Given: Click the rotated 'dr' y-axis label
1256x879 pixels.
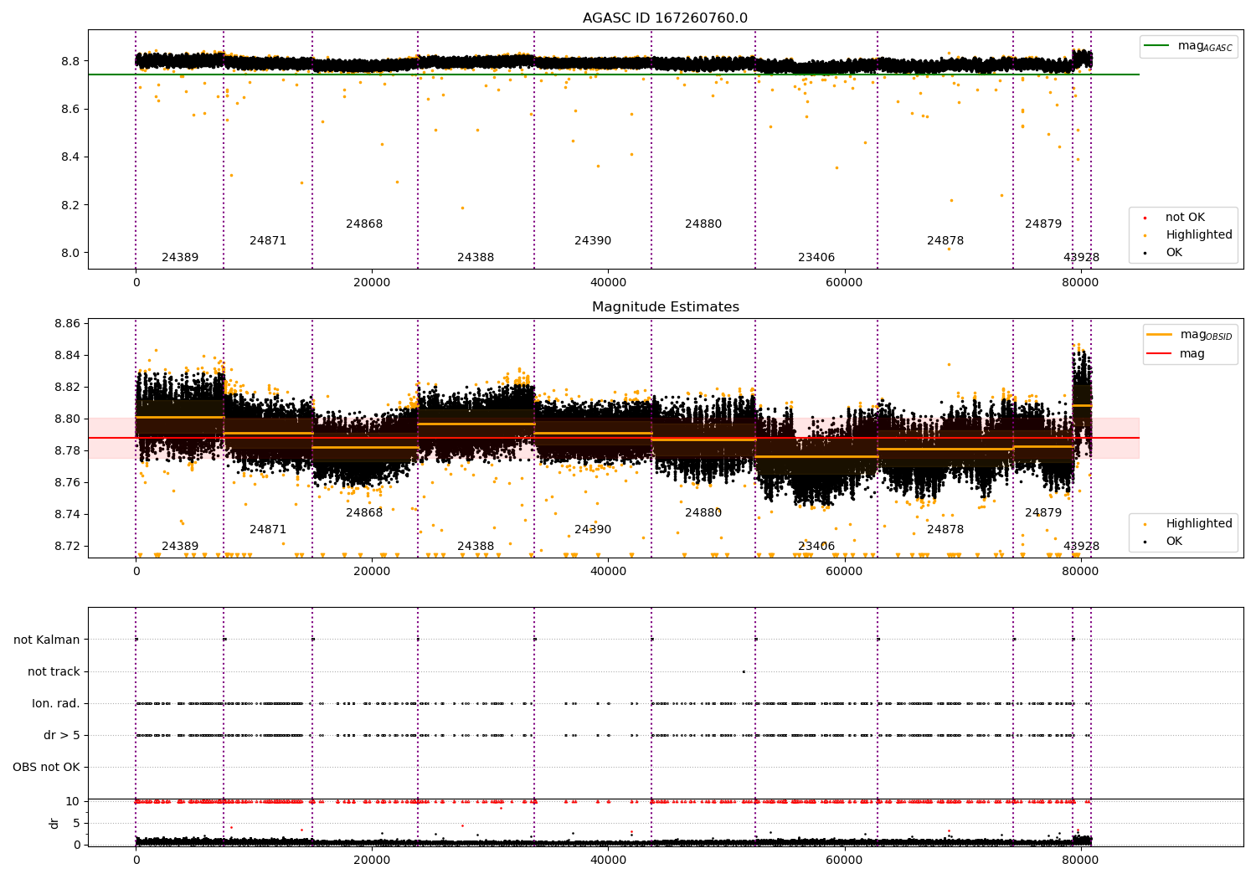Looking at the screenshot, I should coord(54,823).
